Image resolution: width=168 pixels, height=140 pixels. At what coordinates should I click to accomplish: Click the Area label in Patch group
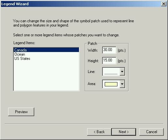92,84
